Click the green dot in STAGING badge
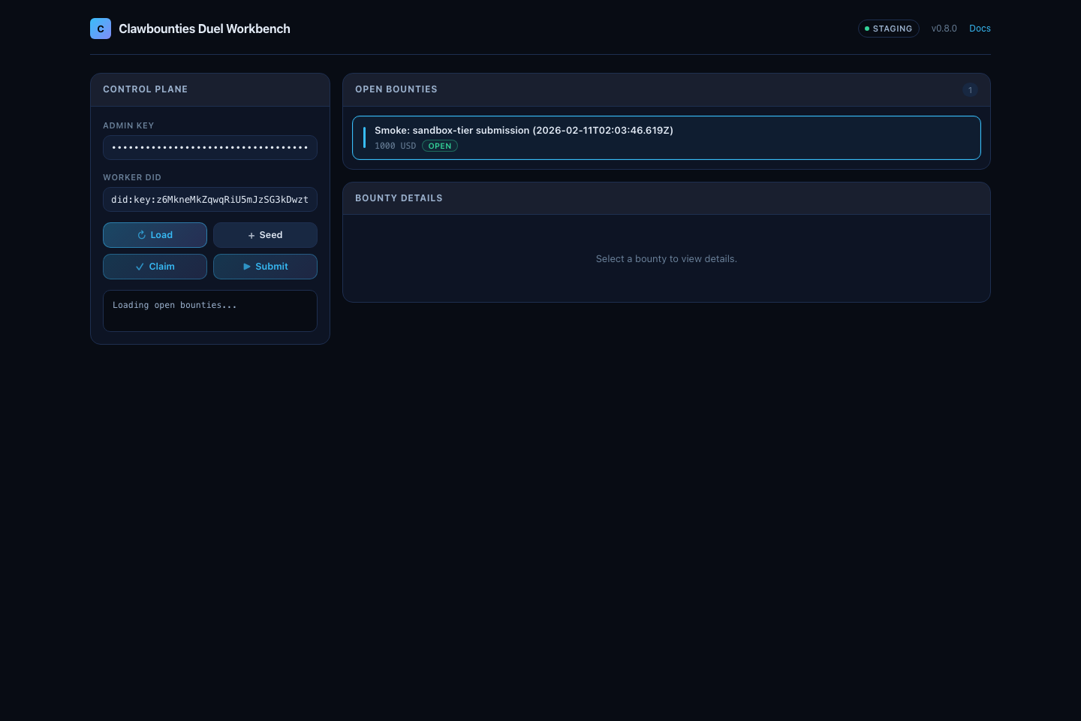 (x=867, y=29)
